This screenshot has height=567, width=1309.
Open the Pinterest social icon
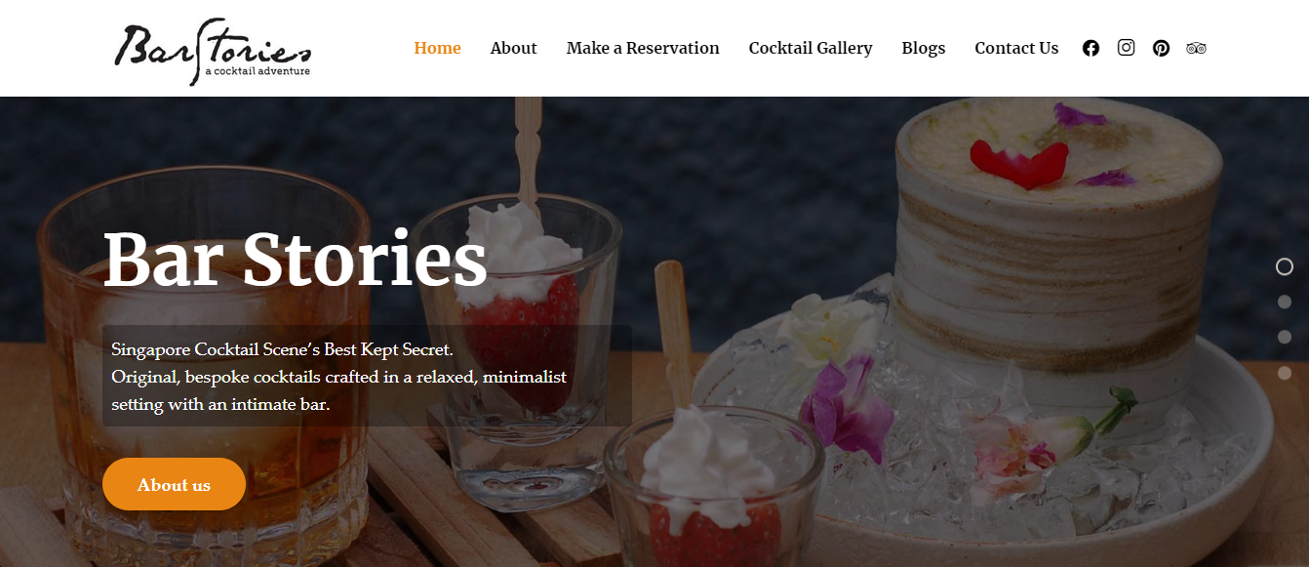point(1161,48)
